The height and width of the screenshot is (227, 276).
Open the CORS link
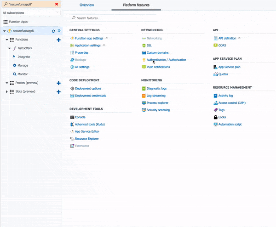[222, 45]
